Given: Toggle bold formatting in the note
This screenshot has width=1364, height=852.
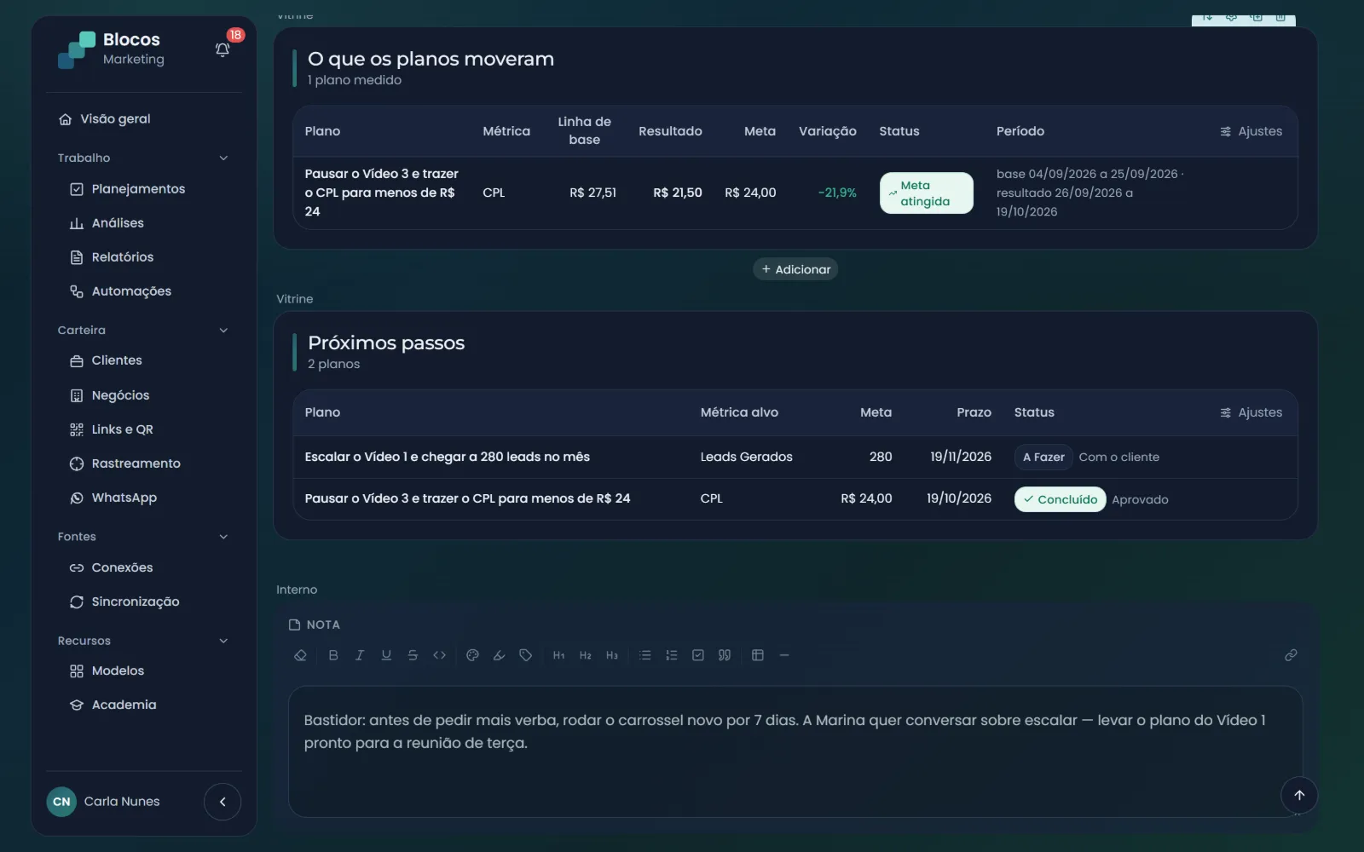Looking at the screenshot, I should pos(333,655).
